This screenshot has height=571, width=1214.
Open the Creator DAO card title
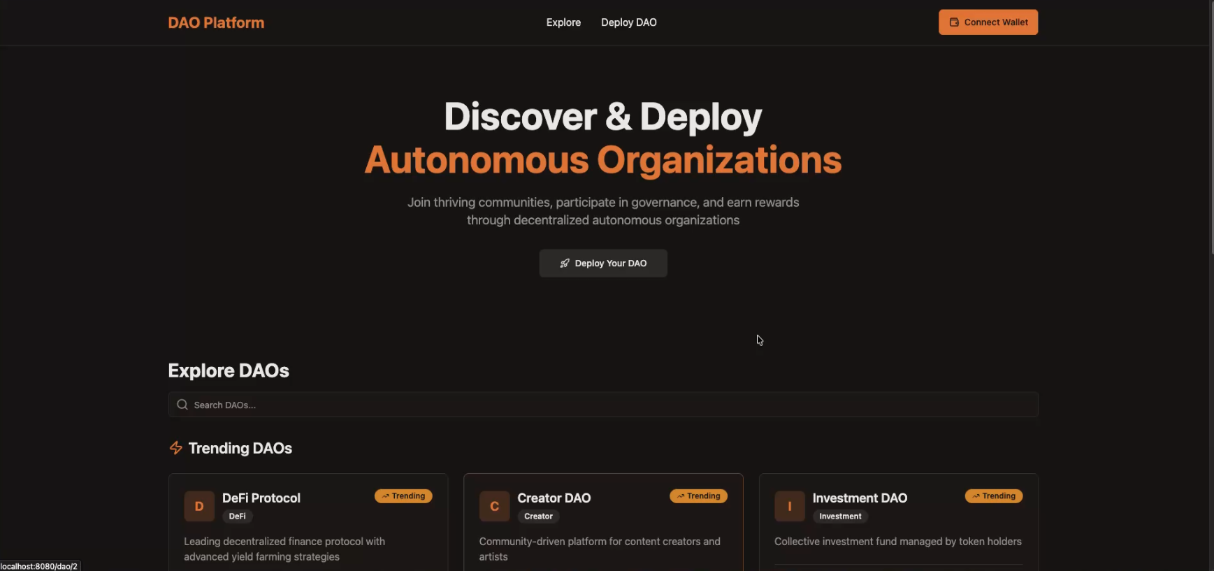coord(554,498)
